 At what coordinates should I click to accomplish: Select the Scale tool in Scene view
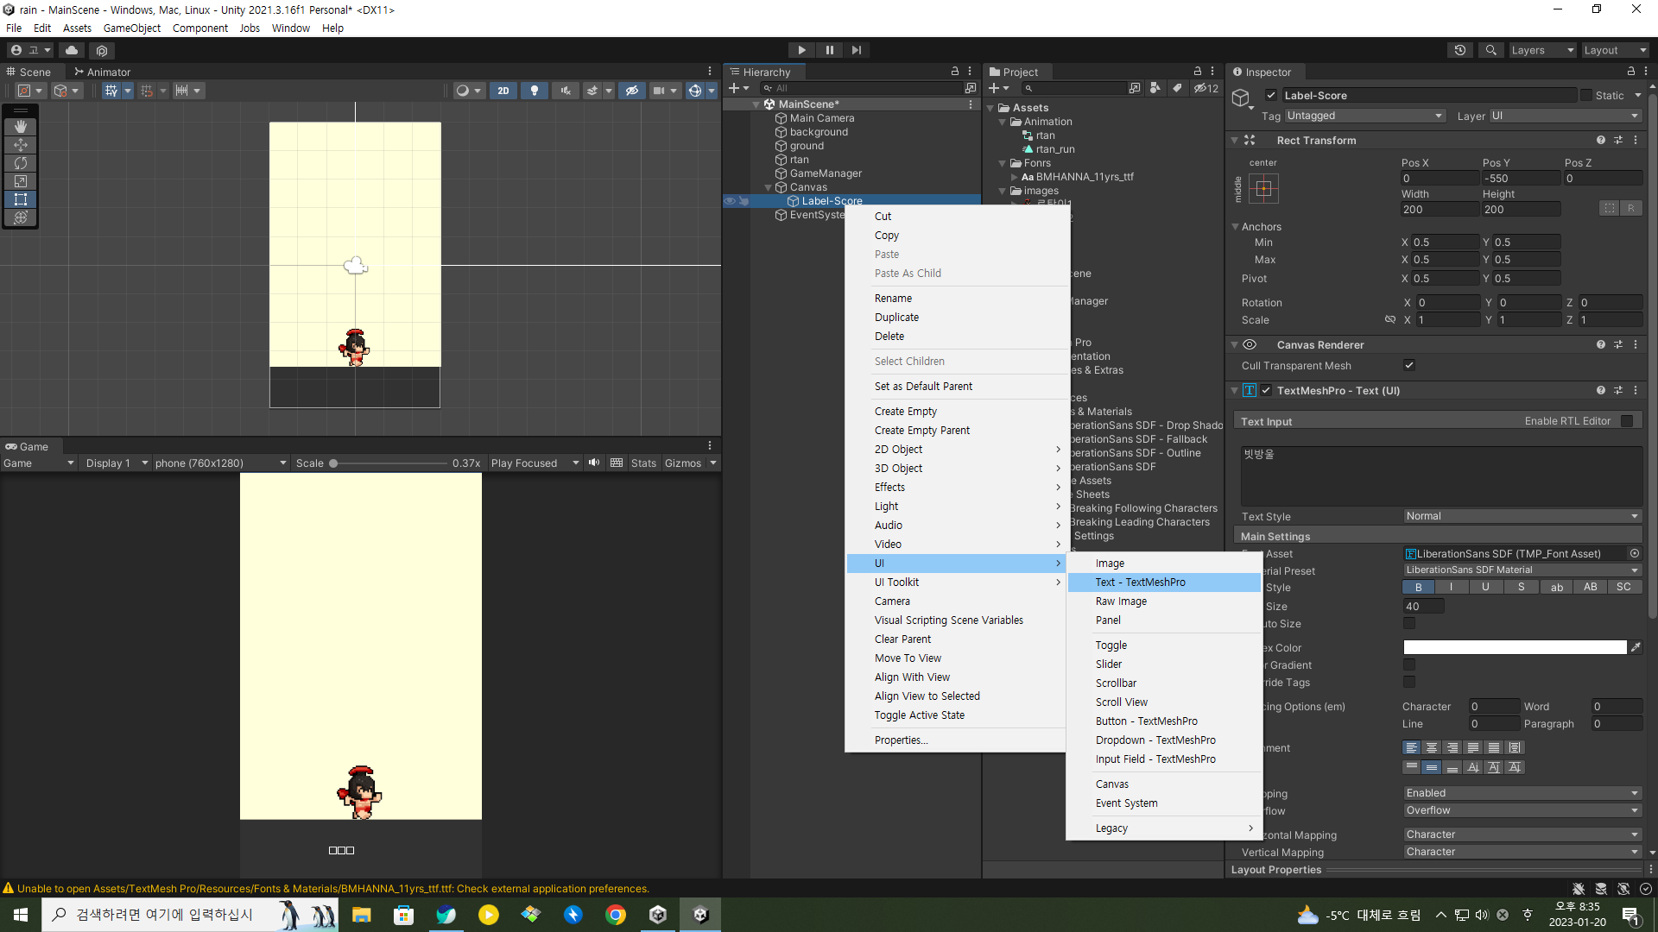click(21, 181)
